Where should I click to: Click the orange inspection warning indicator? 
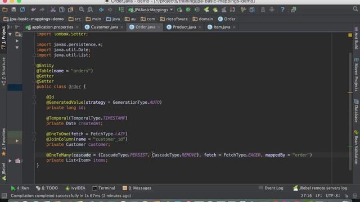tap(350, 35)
